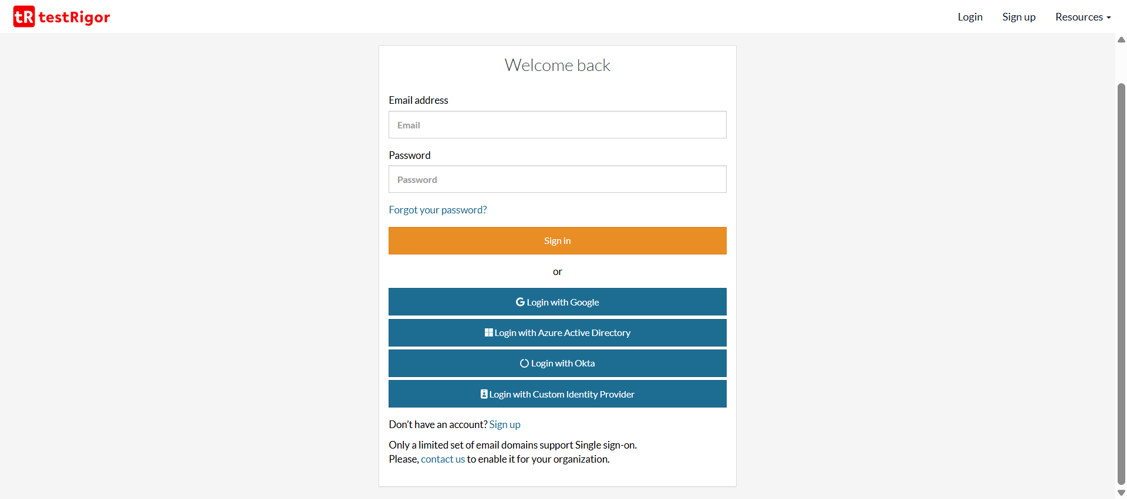Viewport: 1127px width, 499px height.
Task: Select the Login menu item
Action: click(x=969, y=17)
